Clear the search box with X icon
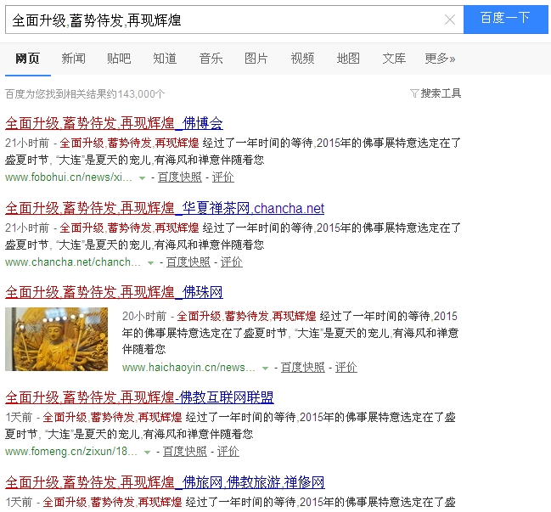Viewport: 551px width, 512px height. tap(450, 20)
